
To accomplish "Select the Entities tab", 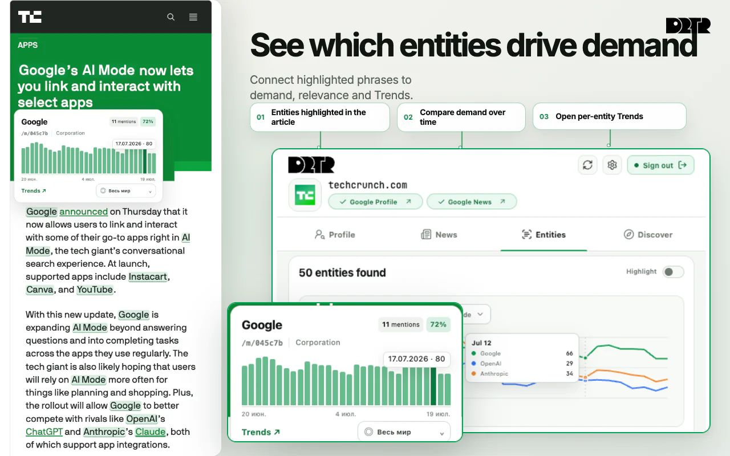I will click(544, 234).
